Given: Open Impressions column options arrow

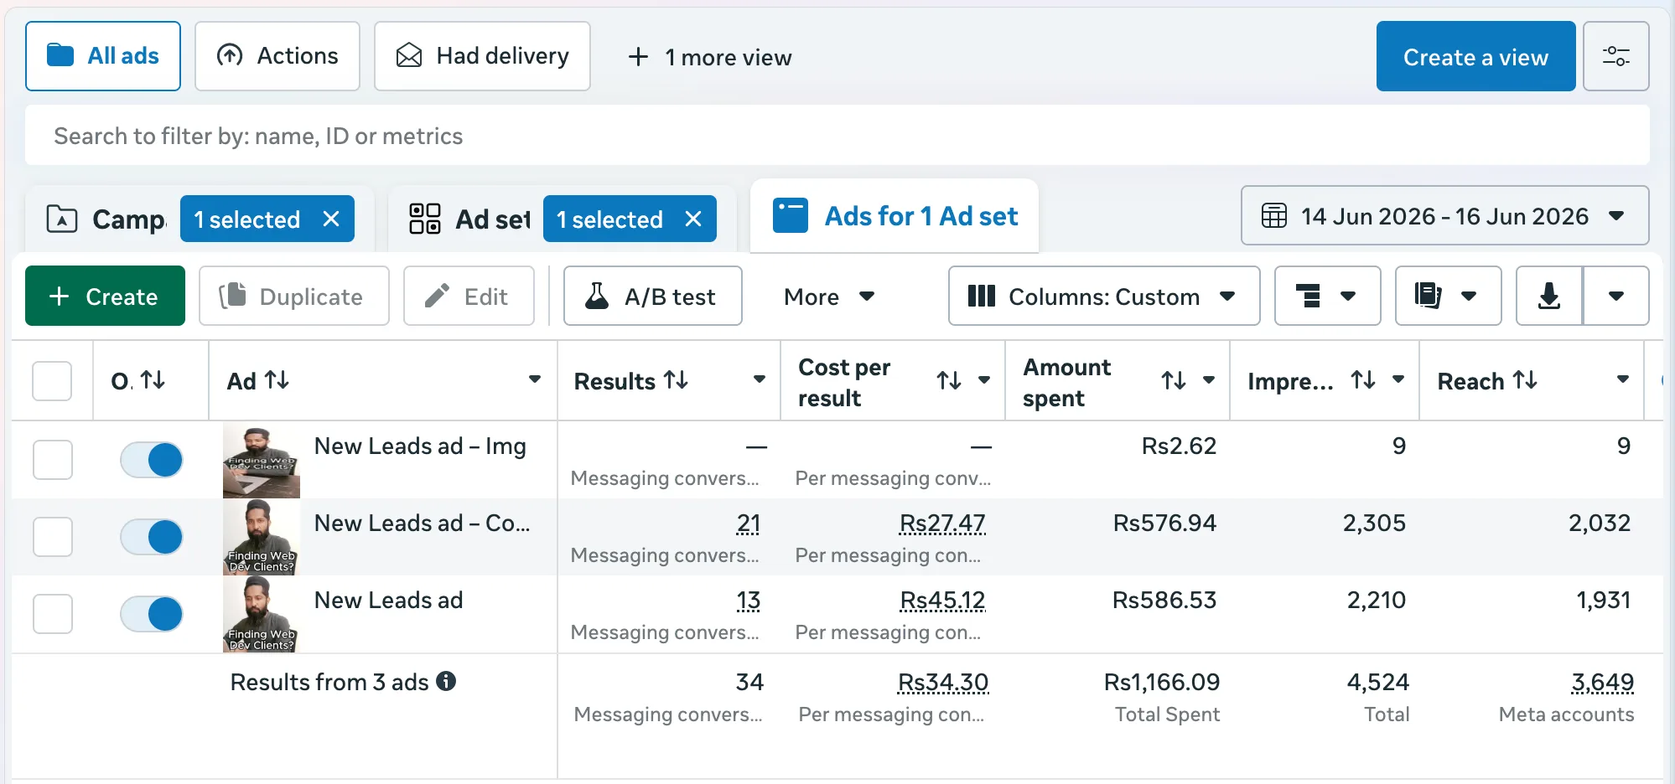Looking at the screenshot, I should coord(1398,379).
